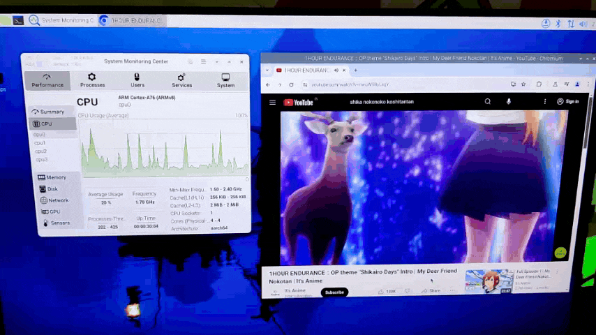Go forward in Chromium
596x335 pixels.
pyautogui.click(x=279, y=84)
